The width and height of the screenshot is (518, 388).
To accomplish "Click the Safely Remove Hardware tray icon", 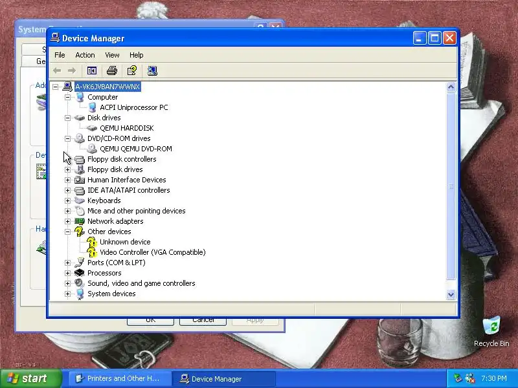I will [458, 378].
